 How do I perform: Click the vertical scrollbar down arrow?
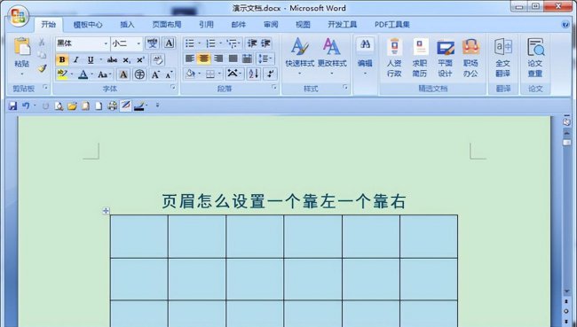(566, 292)
